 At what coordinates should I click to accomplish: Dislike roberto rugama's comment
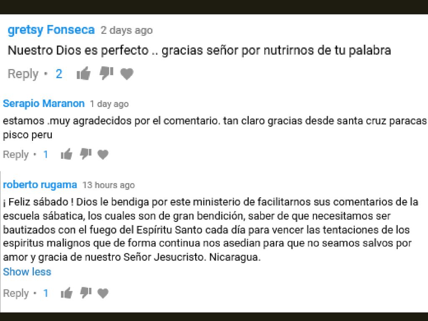(85, 293)
